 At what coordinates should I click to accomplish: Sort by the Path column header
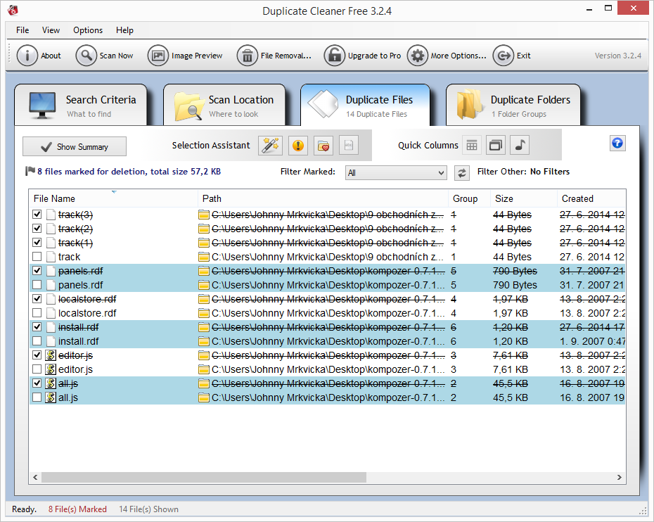(323, 198)
